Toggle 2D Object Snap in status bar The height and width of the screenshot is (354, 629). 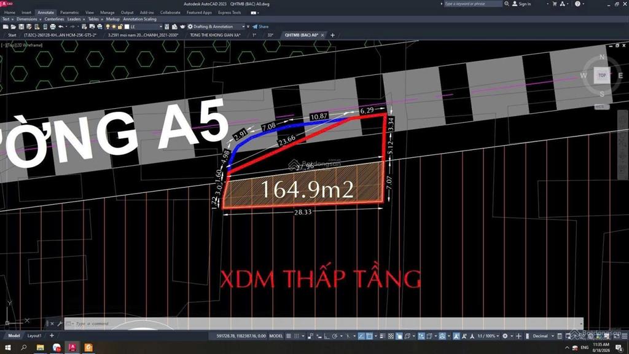pyautogui.click(x=369, y=336)
